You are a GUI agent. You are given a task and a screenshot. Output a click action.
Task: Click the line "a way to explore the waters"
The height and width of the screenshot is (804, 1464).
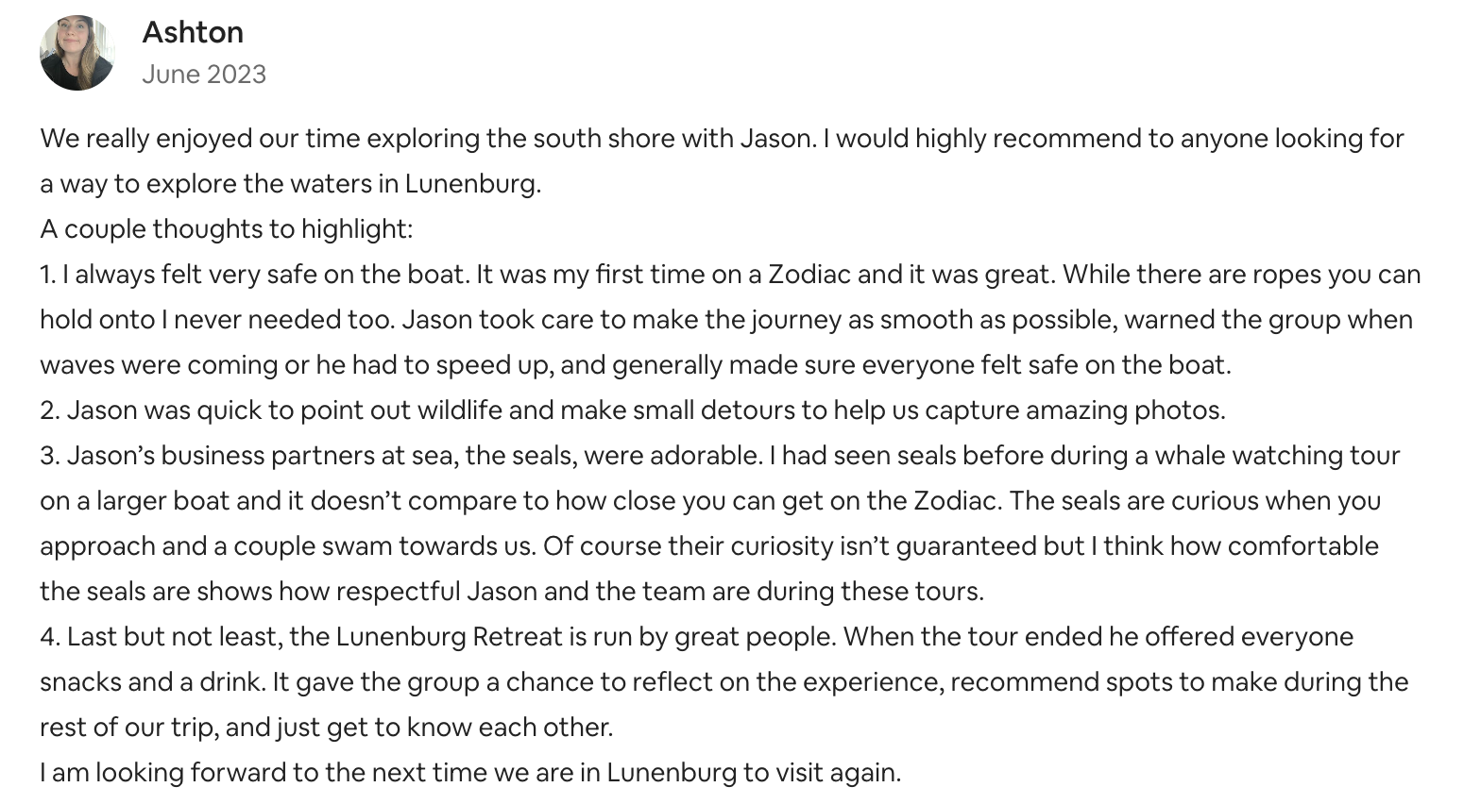pyautogui.click(x=291, y=183)
